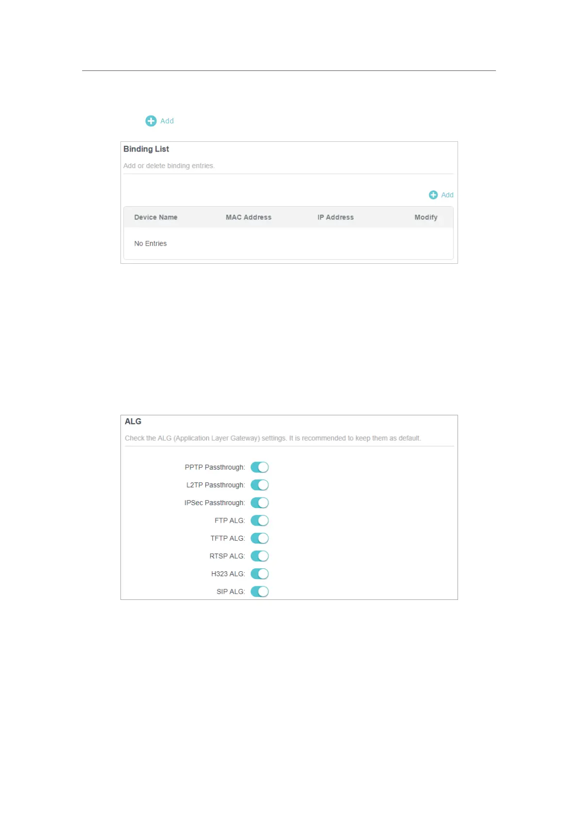
Task: Toggle PPTP Passthrough switch
Action: tap(260, 467)
